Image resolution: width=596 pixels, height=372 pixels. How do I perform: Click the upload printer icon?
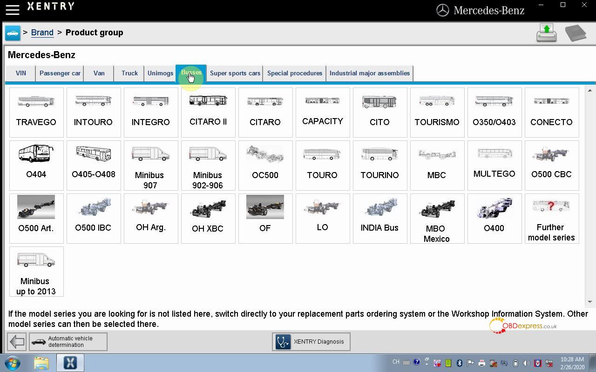pyautogui.click(x=547, y=33)
